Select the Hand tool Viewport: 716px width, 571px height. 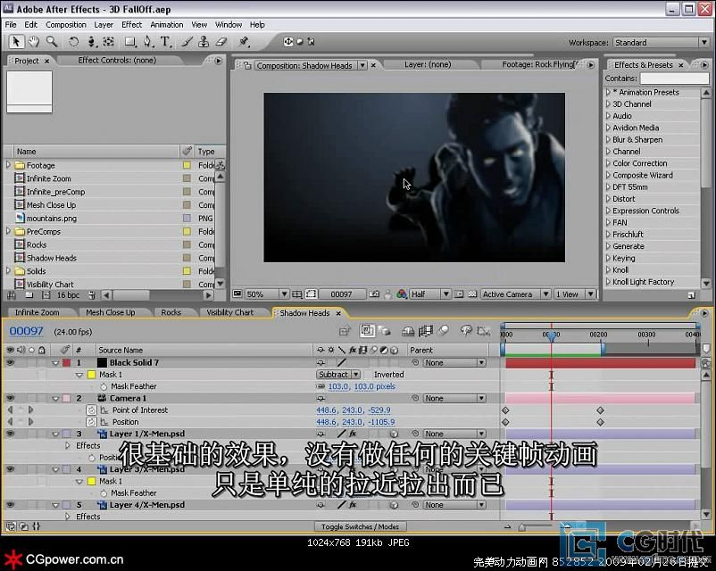(33, 42)
